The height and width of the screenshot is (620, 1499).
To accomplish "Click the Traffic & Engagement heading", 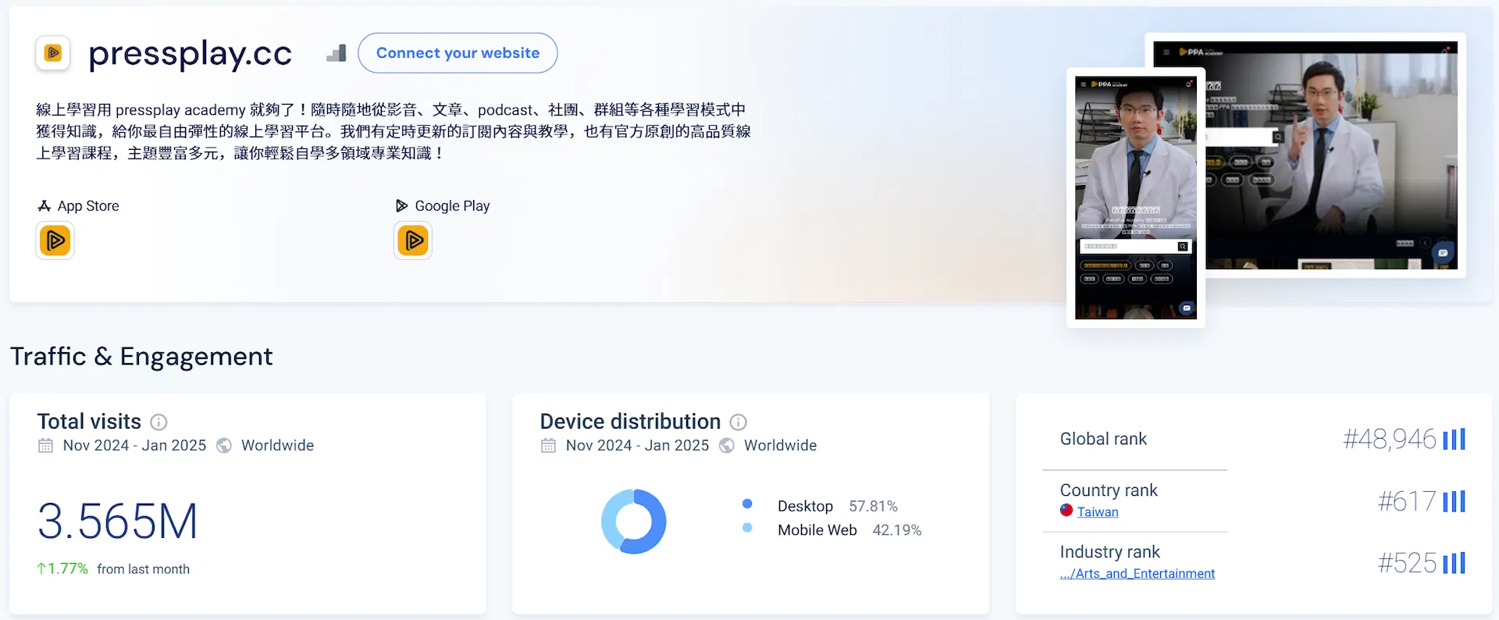I will pyautogui.click(x=141, y=357).
